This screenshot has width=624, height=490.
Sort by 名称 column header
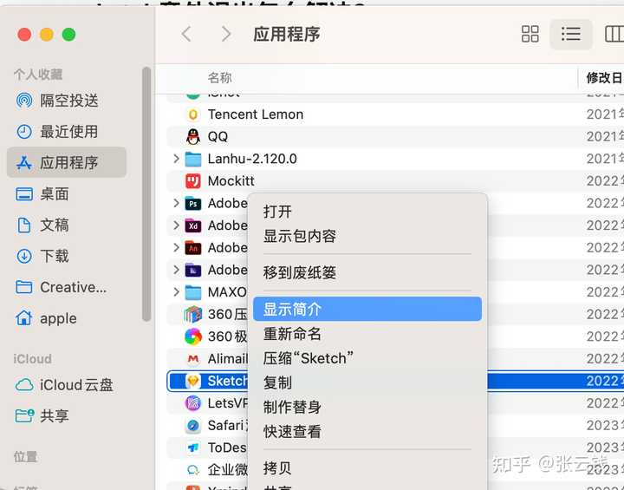(x=219, y=78)
